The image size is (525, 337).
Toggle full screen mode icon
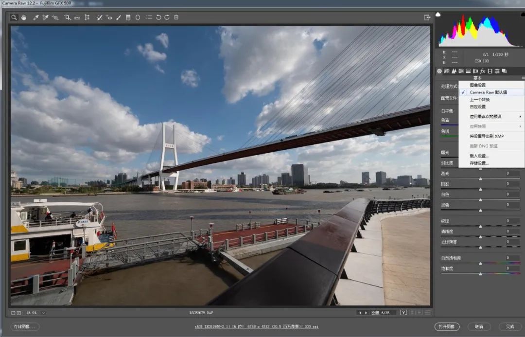coord(427,18)
